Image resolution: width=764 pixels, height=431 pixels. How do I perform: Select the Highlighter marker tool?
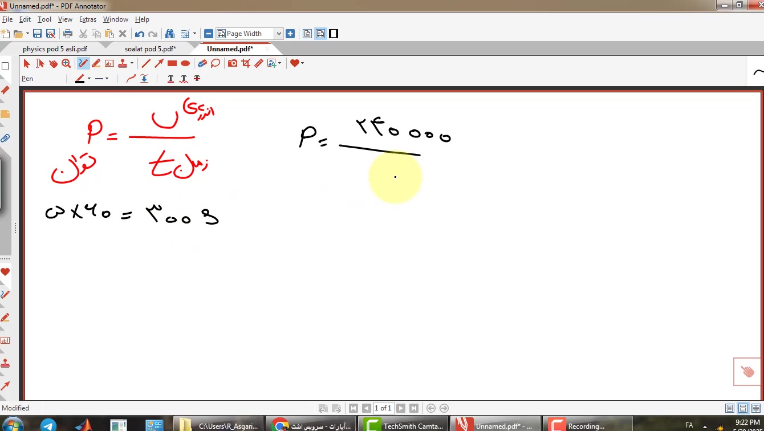[x=96, y=63]
